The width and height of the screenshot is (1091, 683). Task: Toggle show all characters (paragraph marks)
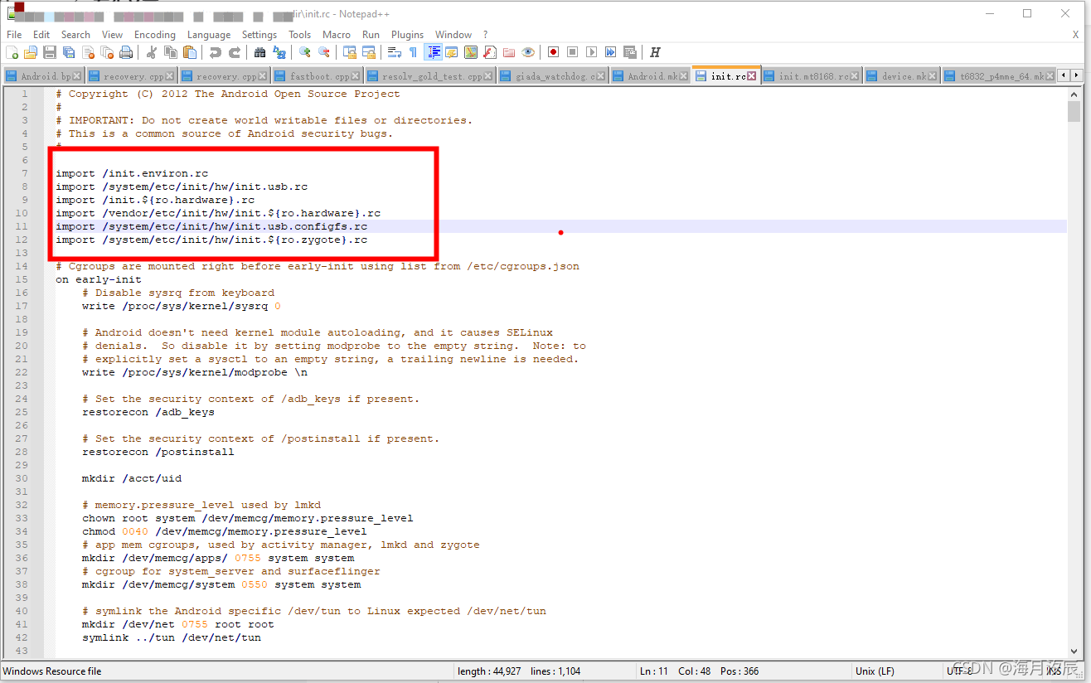pyautogui.click(x=413, y=51)
